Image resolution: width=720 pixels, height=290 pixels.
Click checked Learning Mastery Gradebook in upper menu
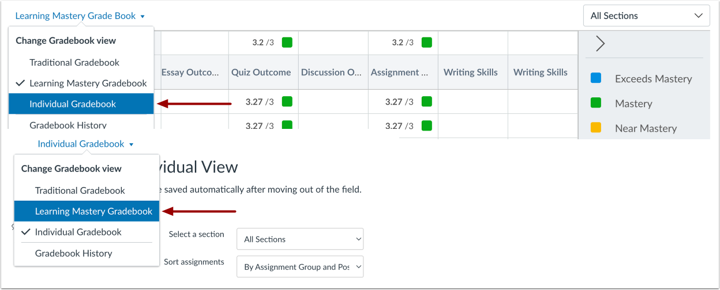pos(88,83)
